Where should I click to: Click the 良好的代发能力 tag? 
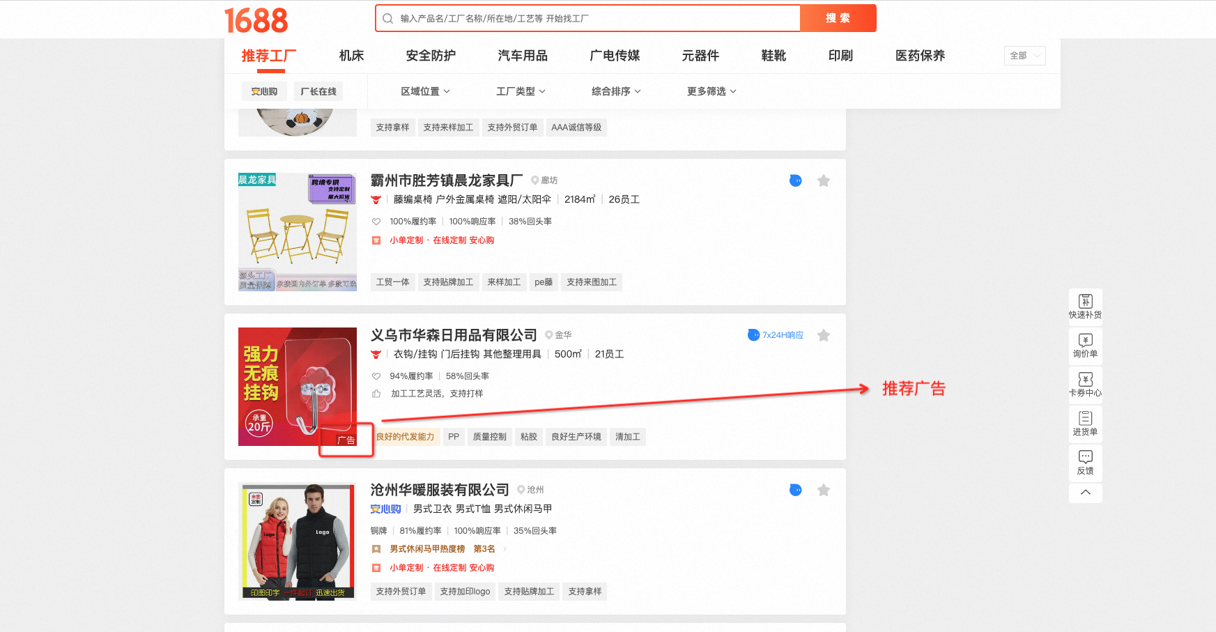pos(405,437)
